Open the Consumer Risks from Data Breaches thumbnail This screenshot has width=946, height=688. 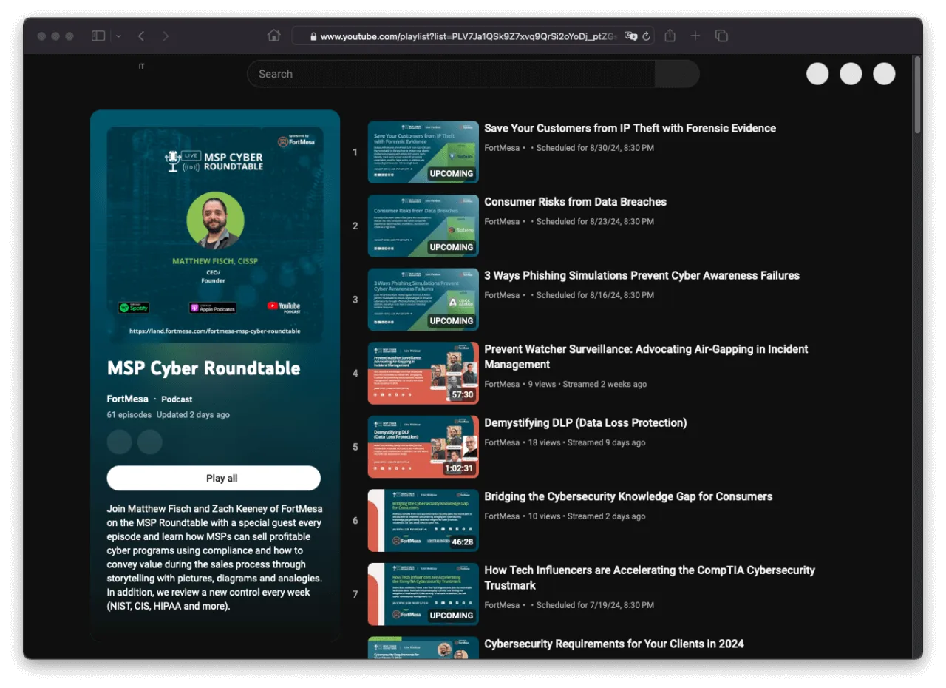tap(423, 226)
